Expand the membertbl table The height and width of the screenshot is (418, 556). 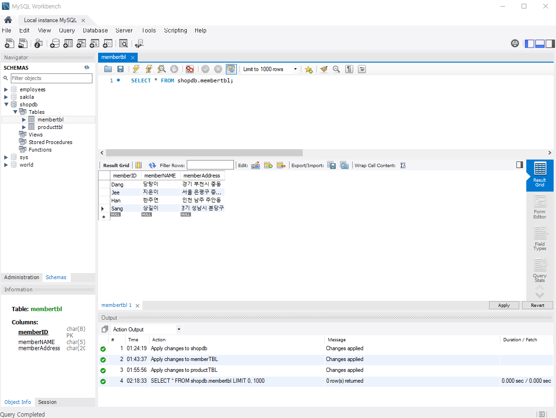pyautogui.click(x=24, y=120)
